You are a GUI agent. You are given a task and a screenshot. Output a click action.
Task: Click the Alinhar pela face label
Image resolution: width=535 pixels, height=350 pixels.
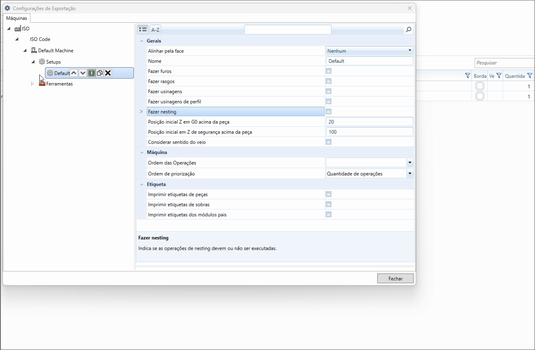[166, 51]
